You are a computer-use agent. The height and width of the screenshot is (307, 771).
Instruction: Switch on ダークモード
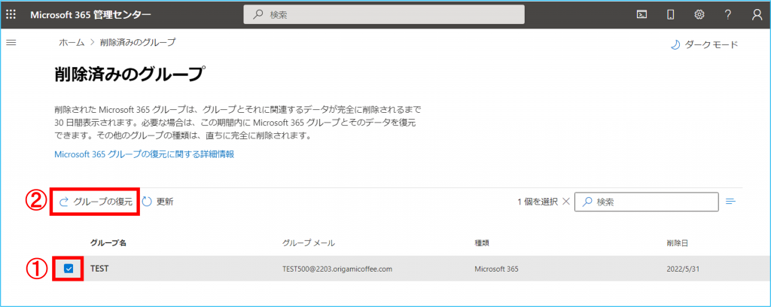704,45
